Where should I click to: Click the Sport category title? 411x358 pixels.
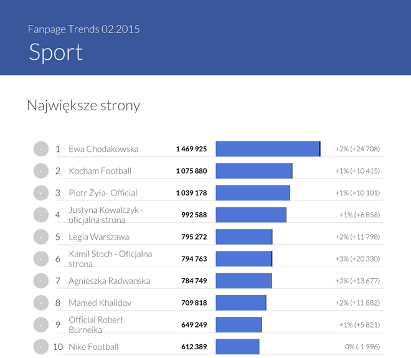tap(55, 52)
